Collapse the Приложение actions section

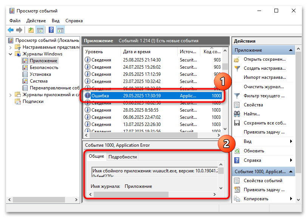(x=290, y=50)
